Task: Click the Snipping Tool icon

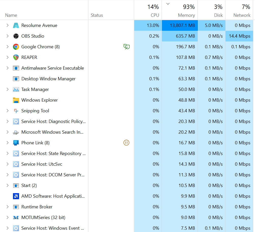Action: [16, 111]
